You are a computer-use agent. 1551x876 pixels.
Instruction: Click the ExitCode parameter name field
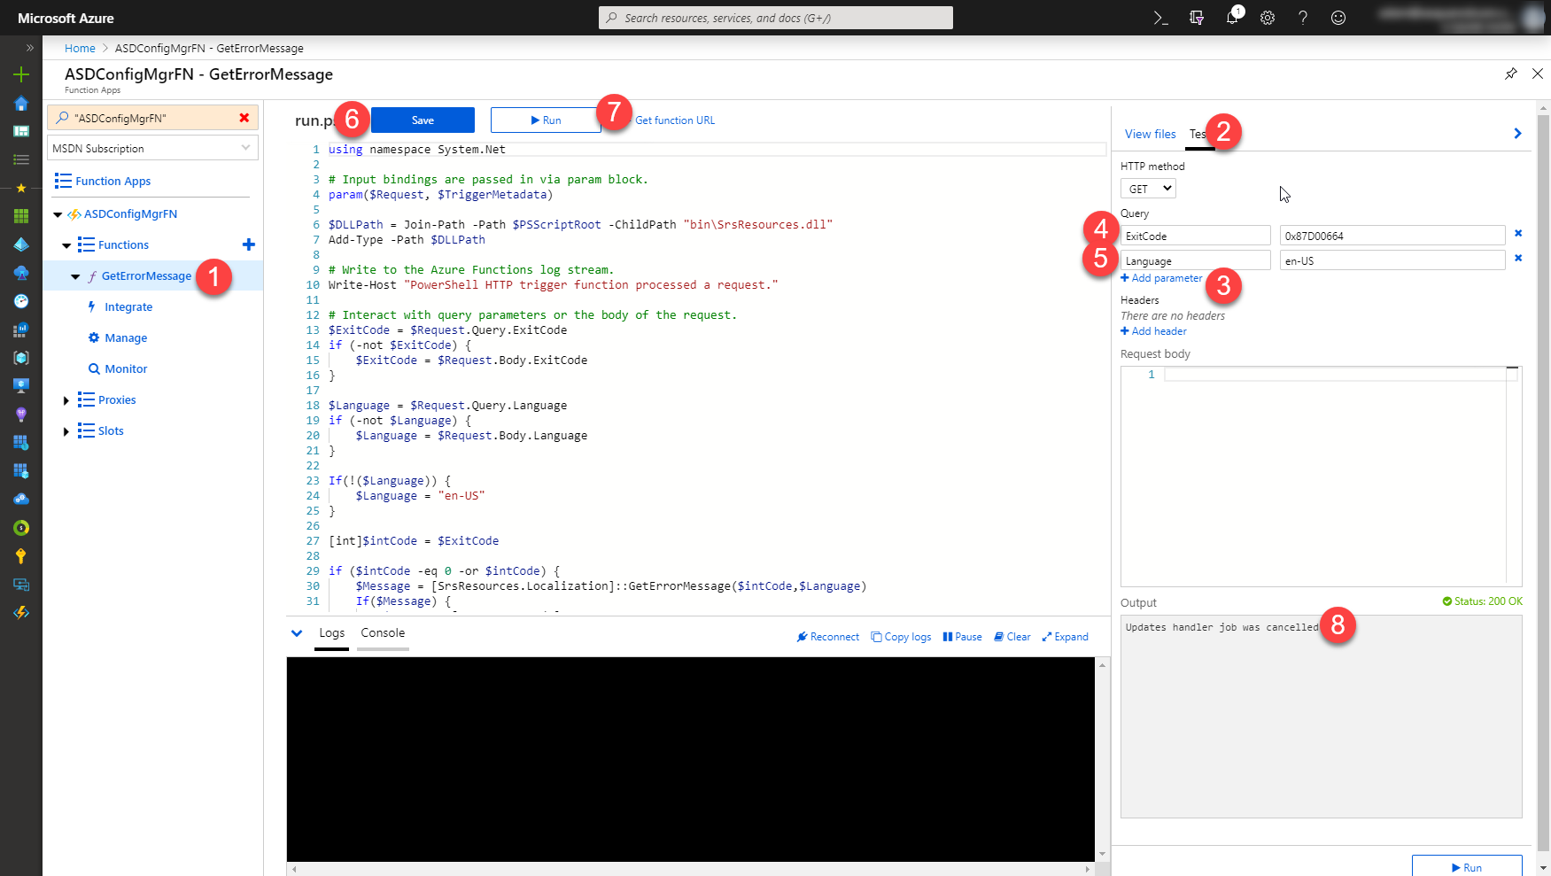(x=1196, y=236)
